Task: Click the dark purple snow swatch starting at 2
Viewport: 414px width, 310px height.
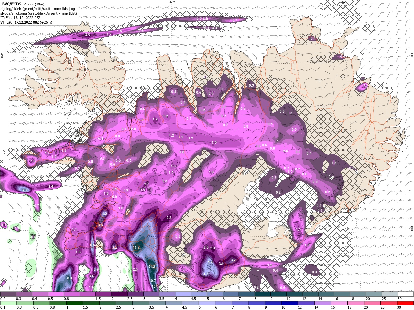Action: pos(119,294)
